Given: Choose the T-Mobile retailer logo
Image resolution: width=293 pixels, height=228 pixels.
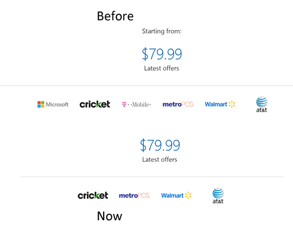Looking at the screenshot, I should pyautogui.click(x=136, y=104).
